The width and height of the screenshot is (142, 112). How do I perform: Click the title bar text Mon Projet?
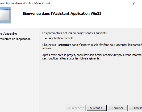42,3
